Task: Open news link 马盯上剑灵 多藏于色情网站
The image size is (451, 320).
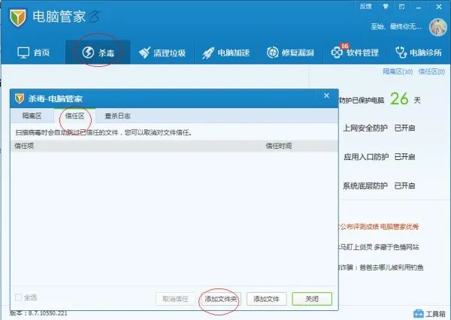Action: tap(379, 247)
